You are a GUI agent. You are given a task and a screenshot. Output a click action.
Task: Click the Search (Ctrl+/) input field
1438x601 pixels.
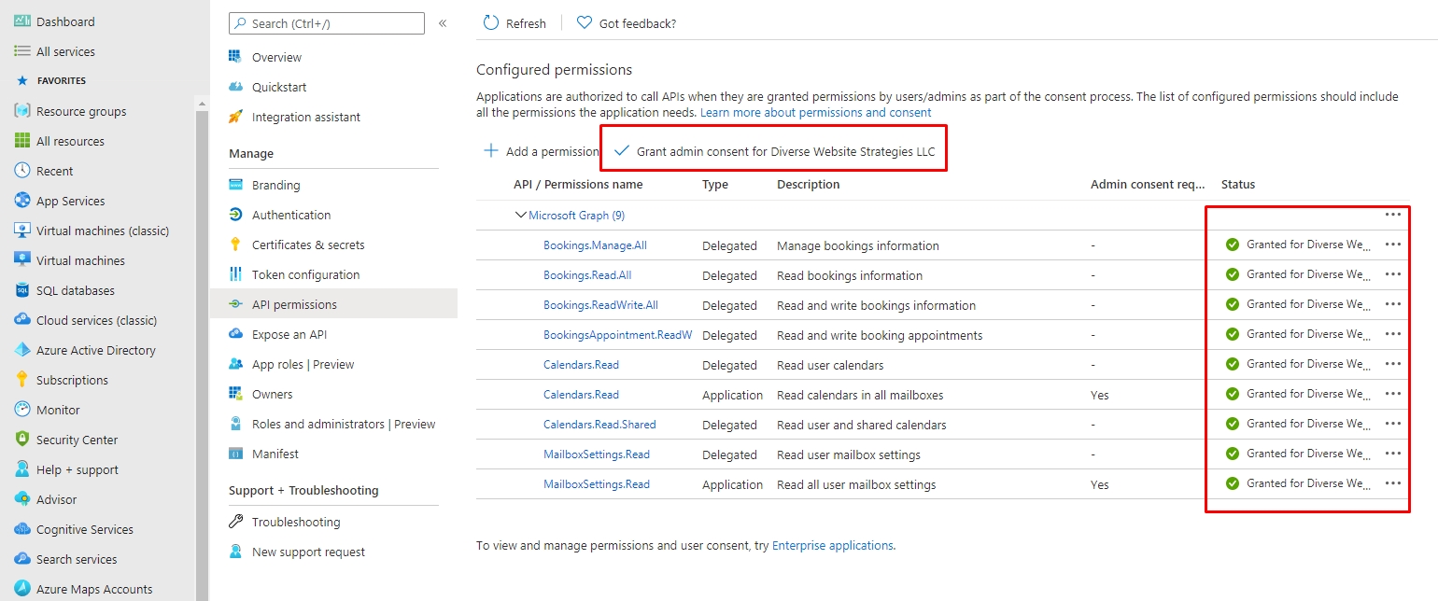(327, 23)
